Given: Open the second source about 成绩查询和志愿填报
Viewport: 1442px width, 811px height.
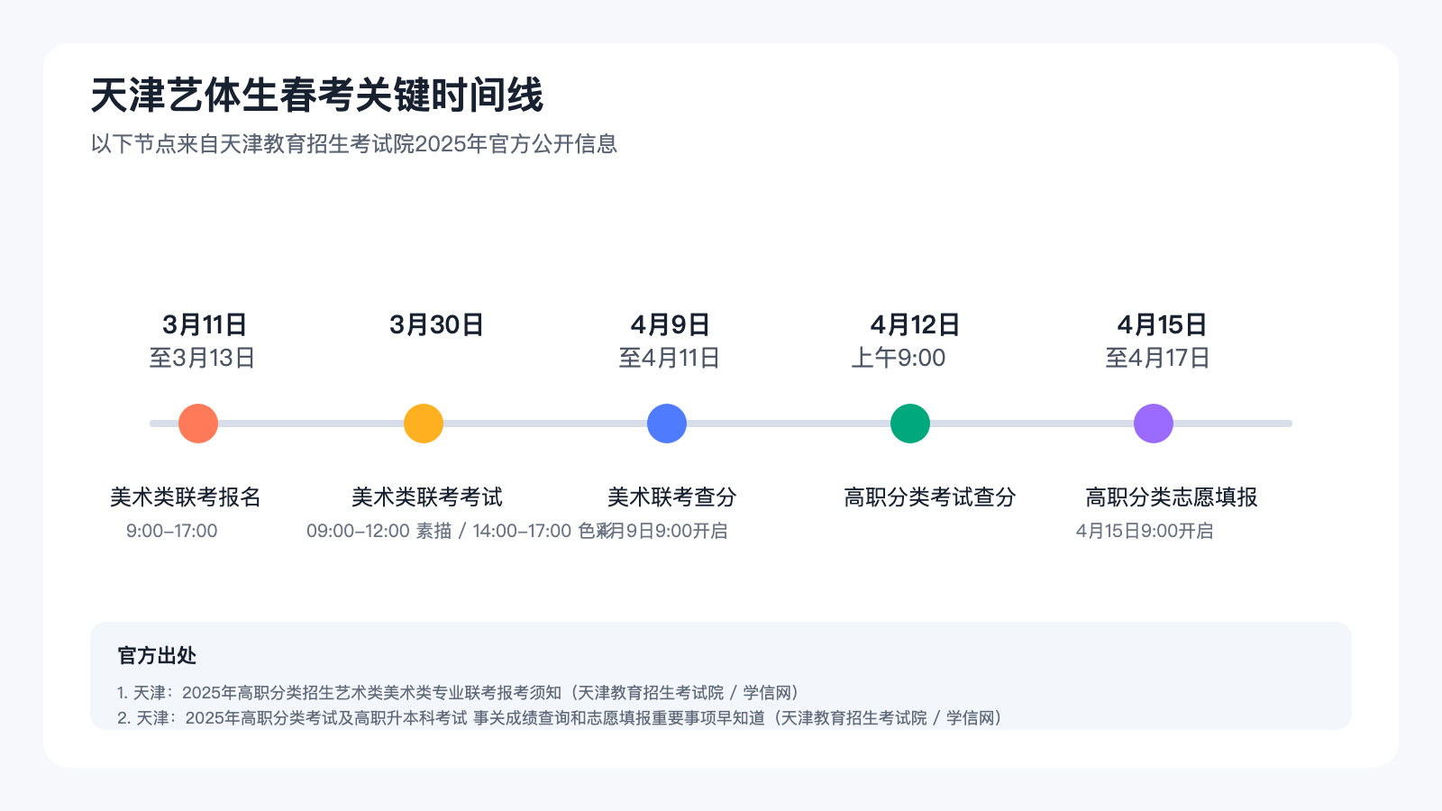Looking at the screenshot, I should pos(561,717).
